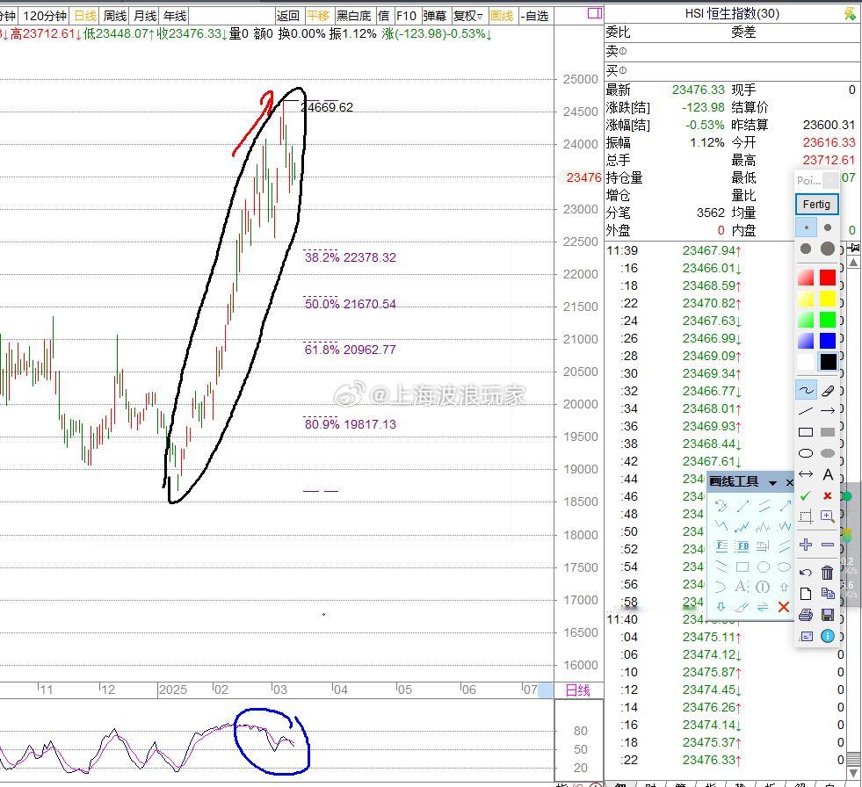Select the double-headed arrow tool

tap(806, 473)
